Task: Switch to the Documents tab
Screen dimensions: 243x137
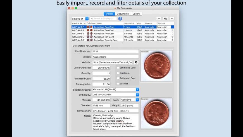Action: 123,14
